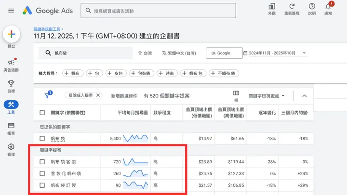Select 工具 tools in sidebar
The height and width of the screenshot is (195, 347).
coord(11,107)
